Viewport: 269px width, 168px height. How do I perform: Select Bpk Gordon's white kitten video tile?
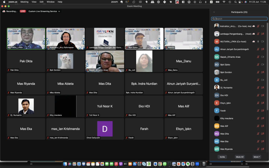tap(65, 61)
